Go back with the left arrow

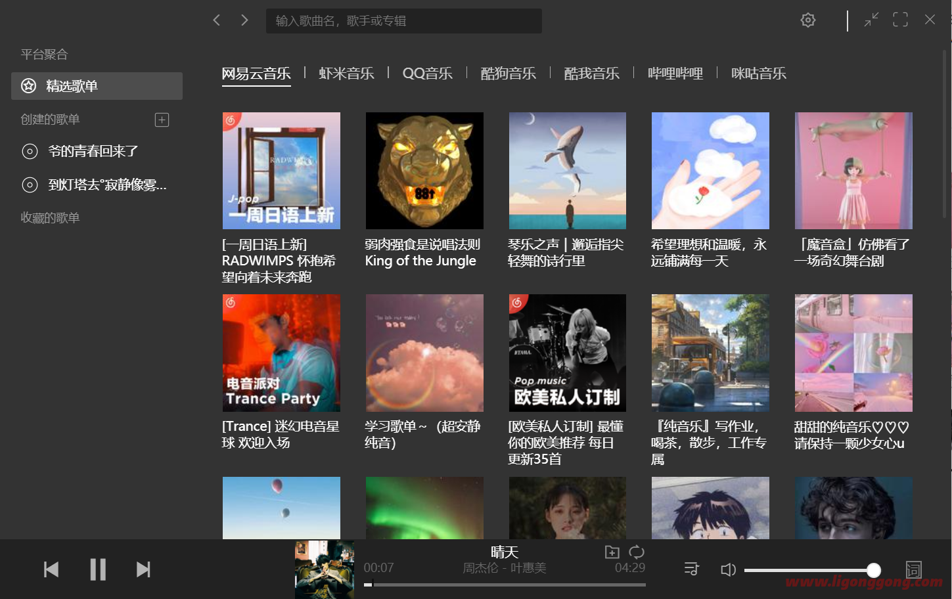[x=216, y=20]
